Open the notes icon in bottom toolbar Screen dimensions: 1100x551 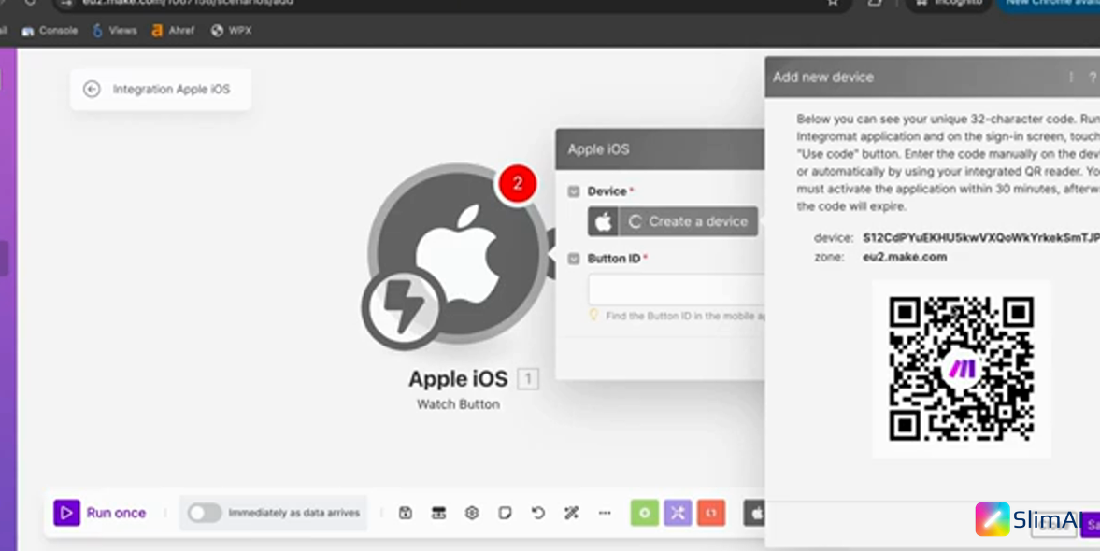tap(505, 513)
